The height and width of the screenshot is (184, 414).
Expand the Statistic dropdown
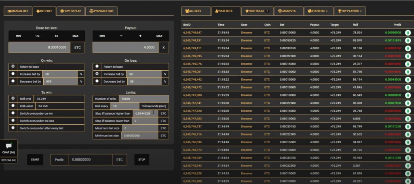[318, 11]
